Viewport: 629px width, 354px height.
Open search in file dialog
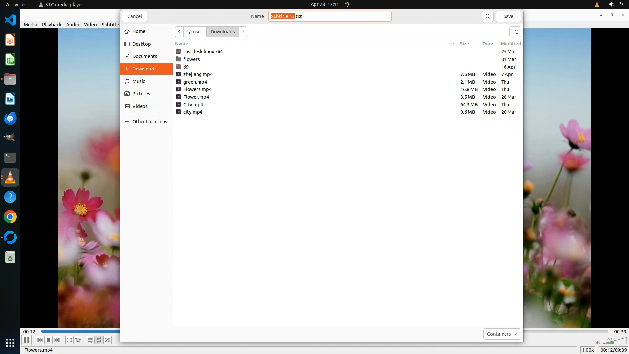click(x=487, y=16)
